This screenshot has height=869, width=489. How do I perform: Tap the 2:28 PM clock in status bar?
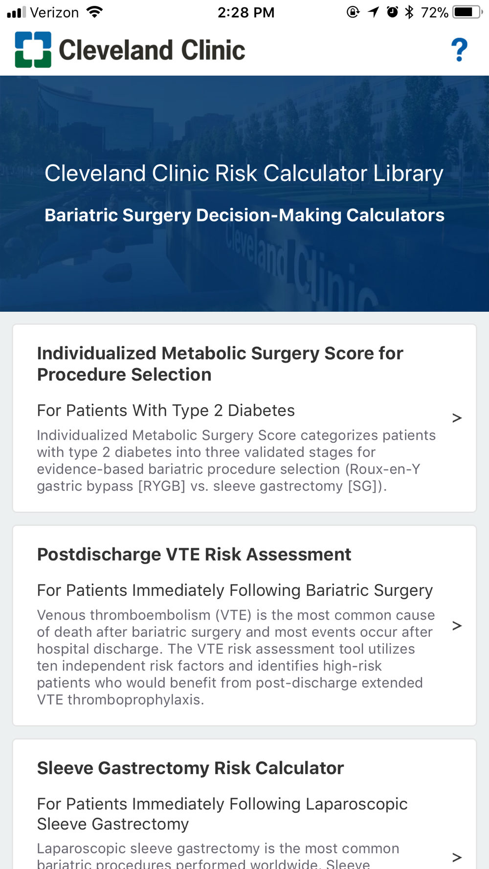pyautogui.click(x=246, y=12)
